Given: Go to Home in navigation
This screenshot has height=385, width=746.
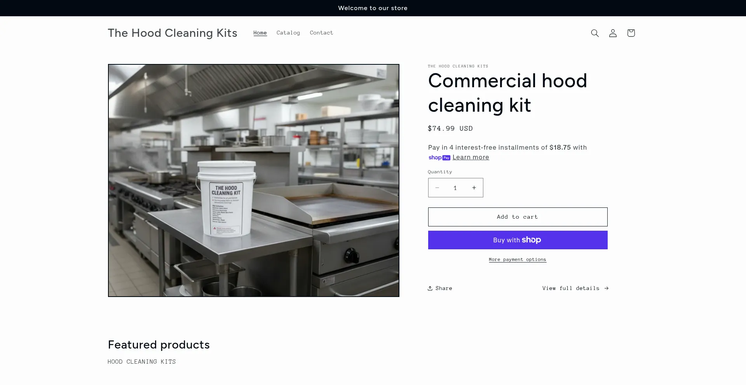Looking at the screenshot, I should [260, 33].
